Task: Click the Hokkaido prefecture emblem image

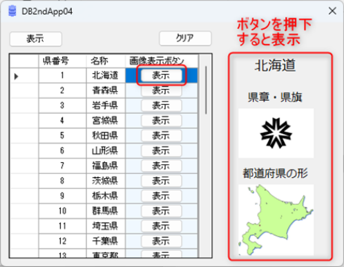Action: (x=276, y=133)
